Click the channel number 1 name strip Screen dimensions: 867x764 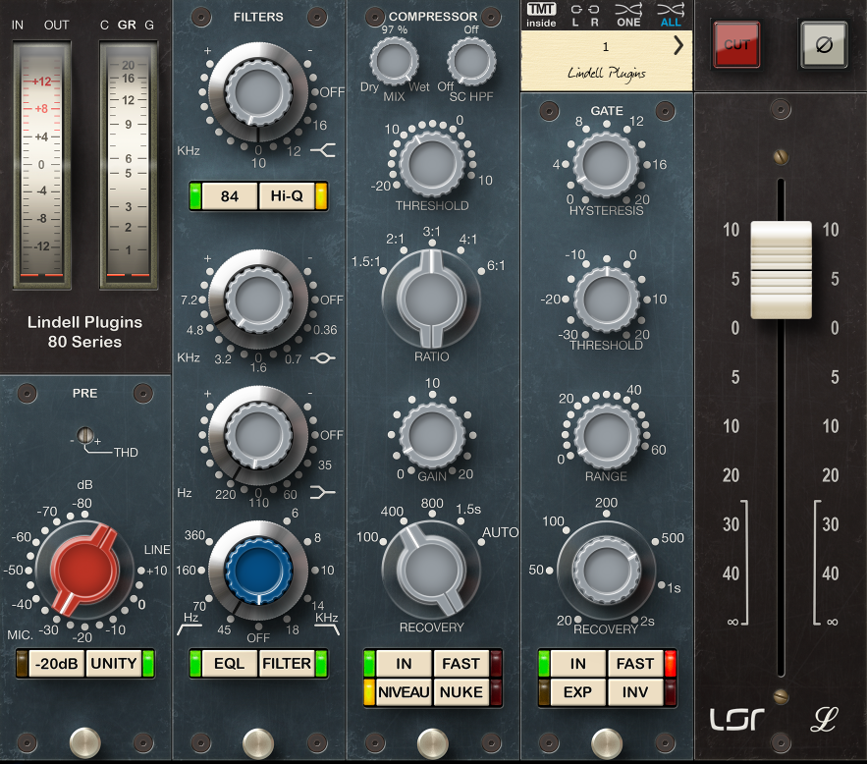[x=599, y=57]
